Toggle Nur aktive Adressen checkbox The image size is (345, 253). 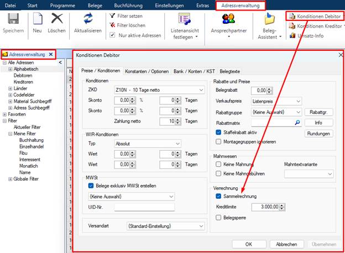click(112, 35)
